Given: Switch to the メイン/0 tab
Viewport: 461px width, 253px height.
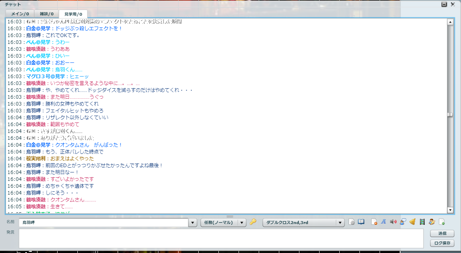Looking at the screenshot, I should (20, 14).
